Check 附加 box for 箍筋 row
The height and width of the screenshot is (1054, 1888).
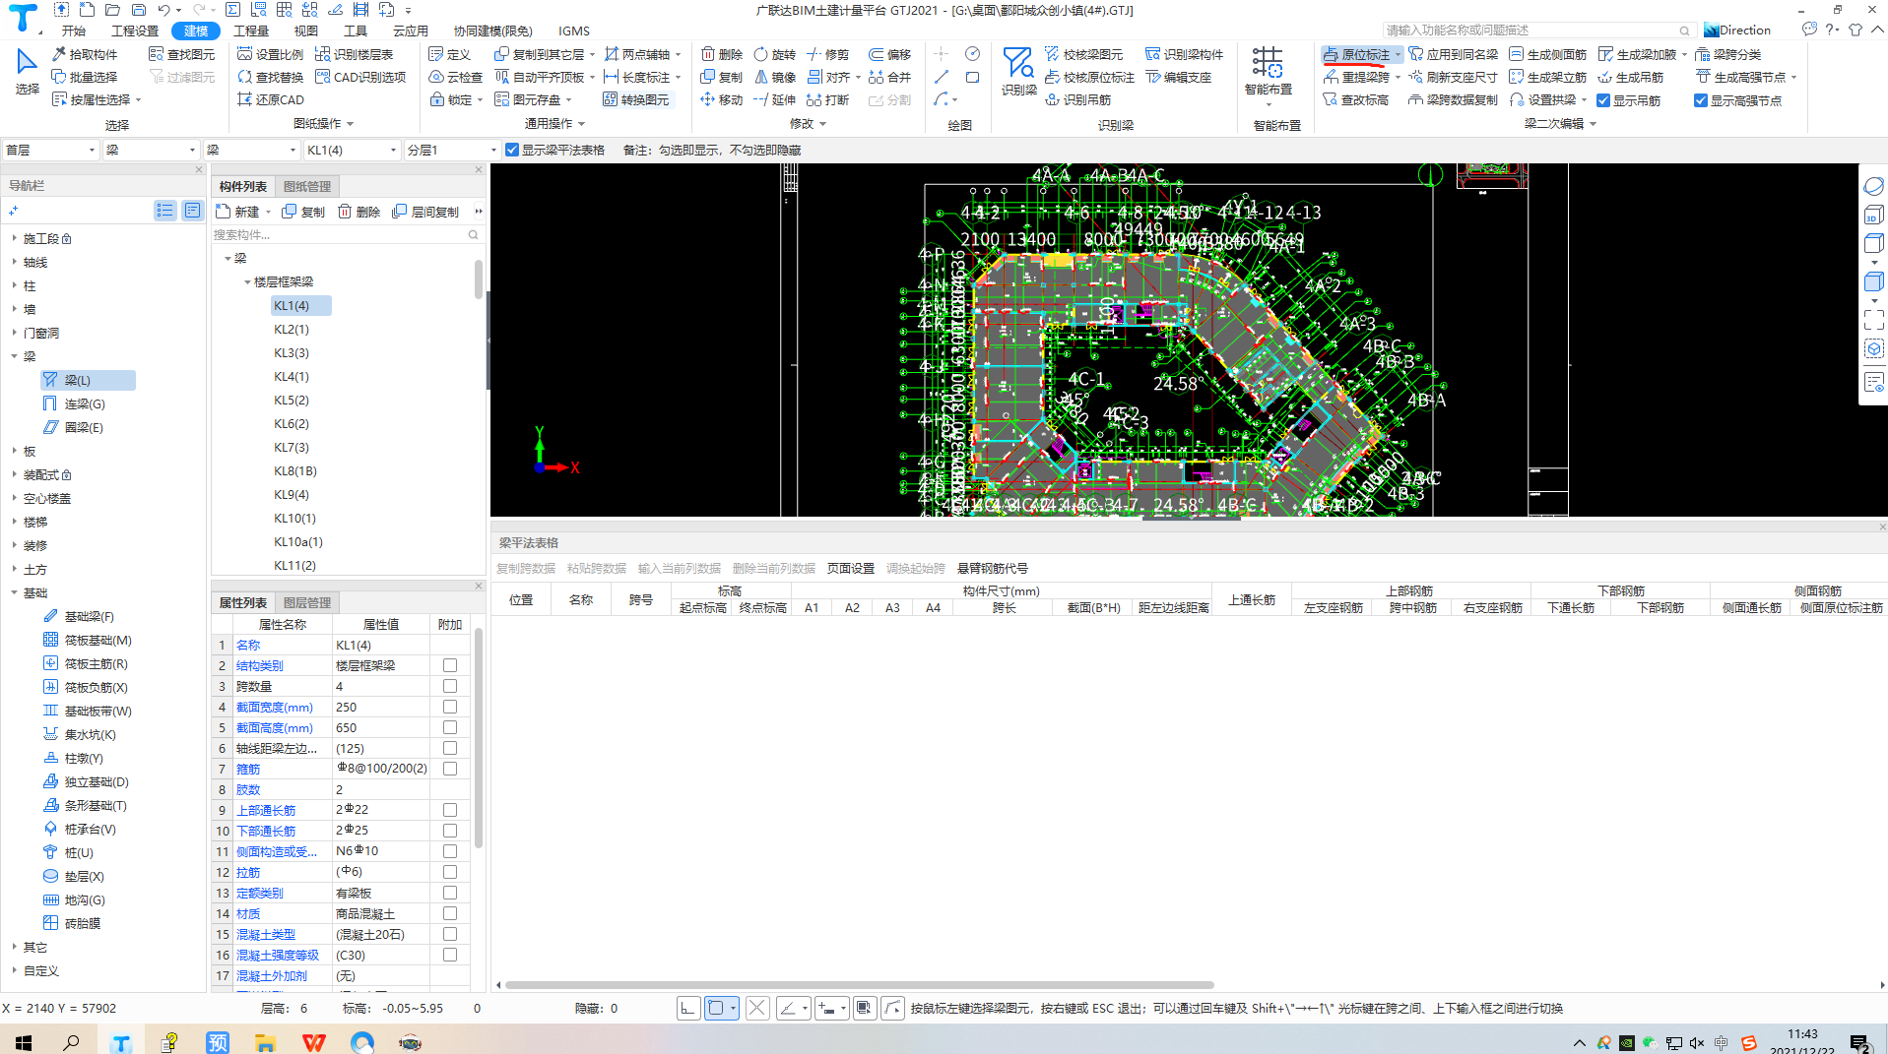click(x=450, y=769)
